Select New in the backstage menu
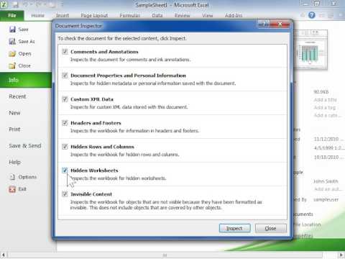 14,113
